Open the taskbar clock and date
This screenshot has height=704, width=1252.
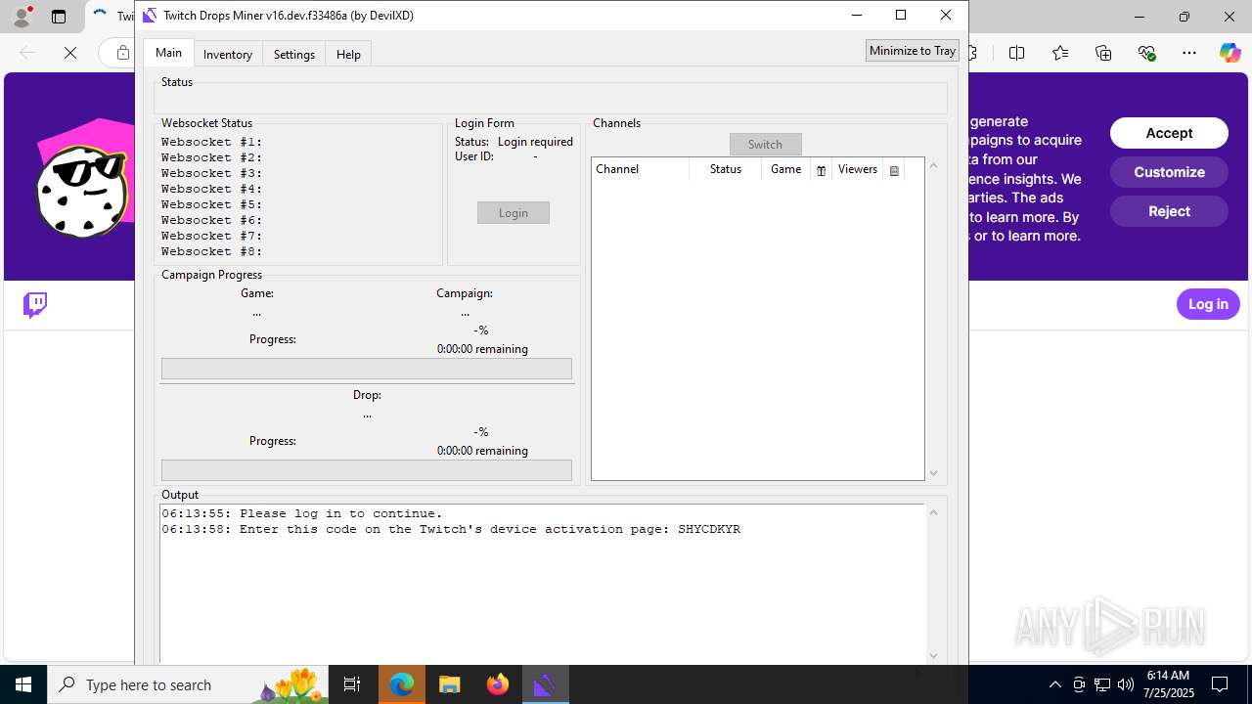[1168, 684]
